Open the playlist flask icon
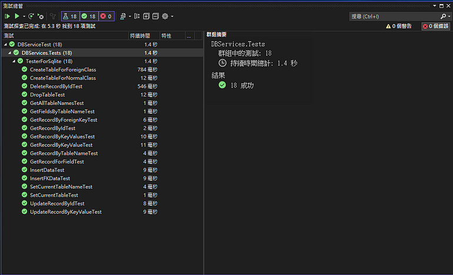 [x=123, y=16]
